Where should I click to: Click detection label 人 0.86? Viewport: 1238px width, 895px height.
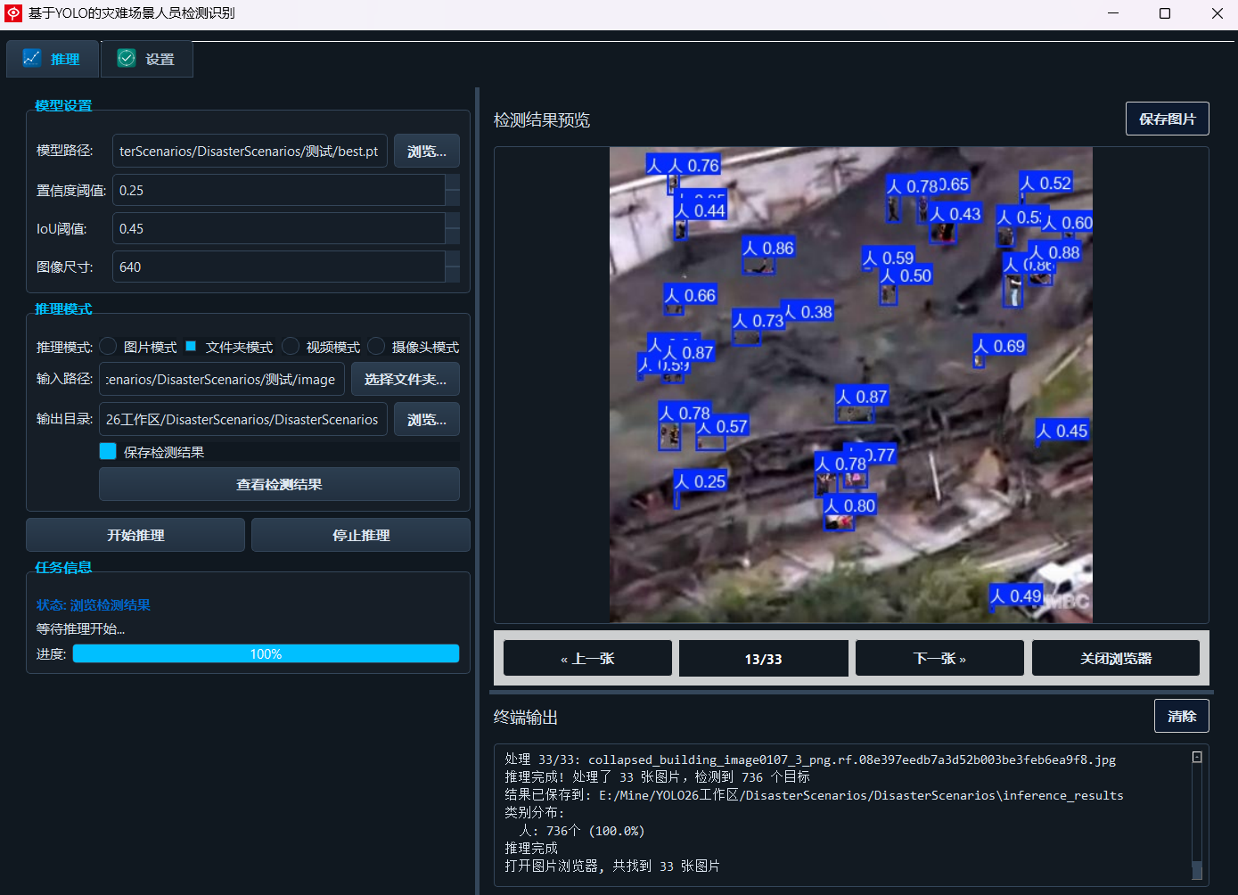768,248
